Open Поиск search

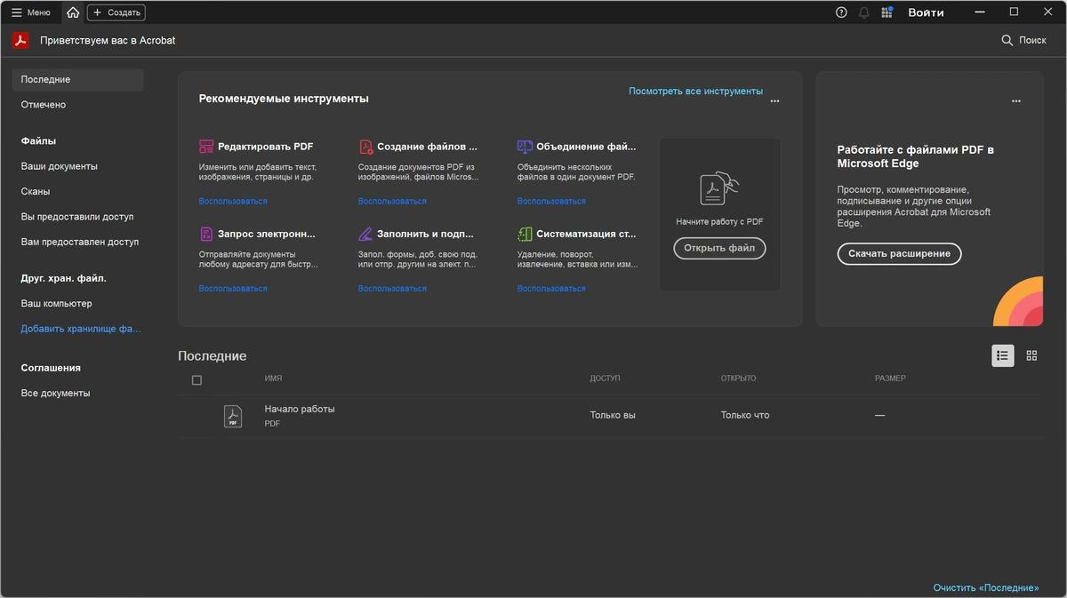1023,40
